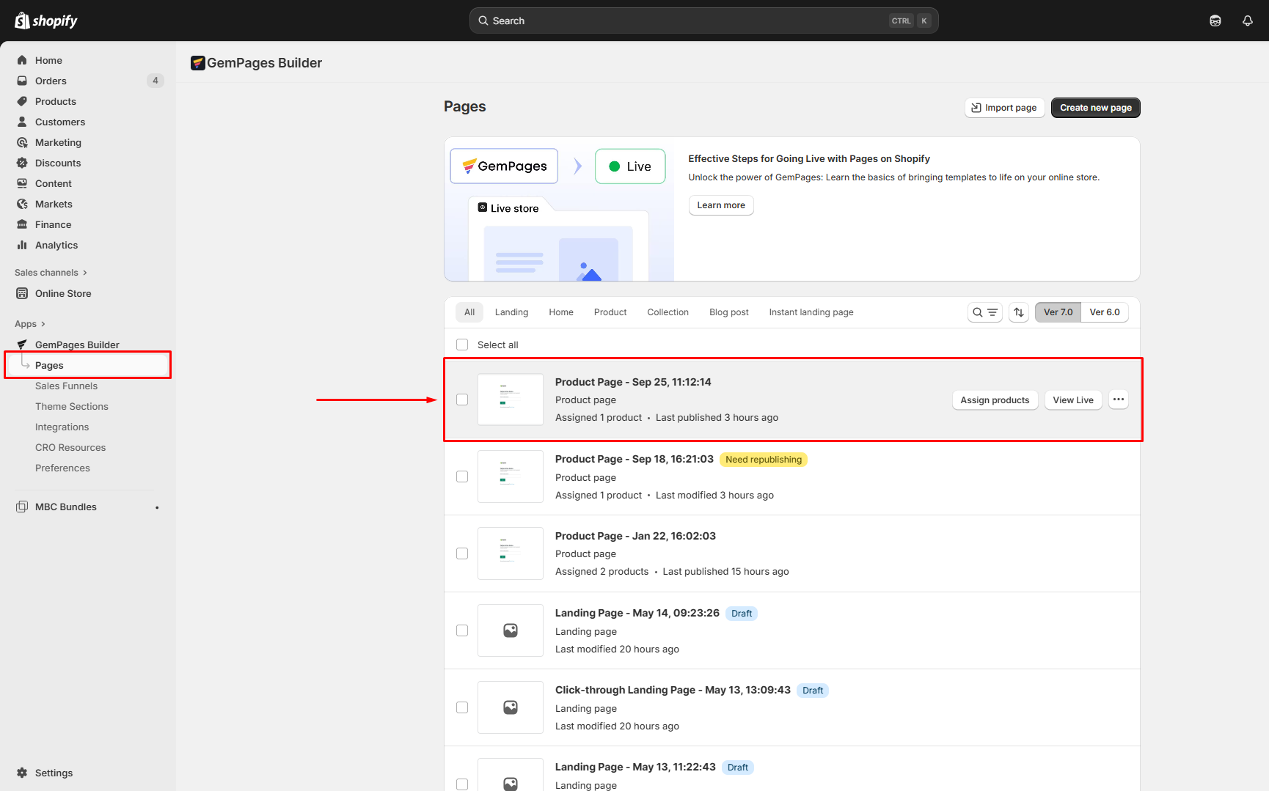Viewport: 1269px width, 791px height.
Task: Switch to the Landing tab
Action: [x=511, y=312]
